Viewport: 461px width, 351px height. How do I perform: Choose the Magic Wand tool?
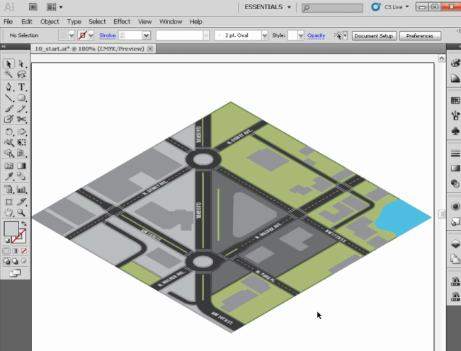(8, 75)
